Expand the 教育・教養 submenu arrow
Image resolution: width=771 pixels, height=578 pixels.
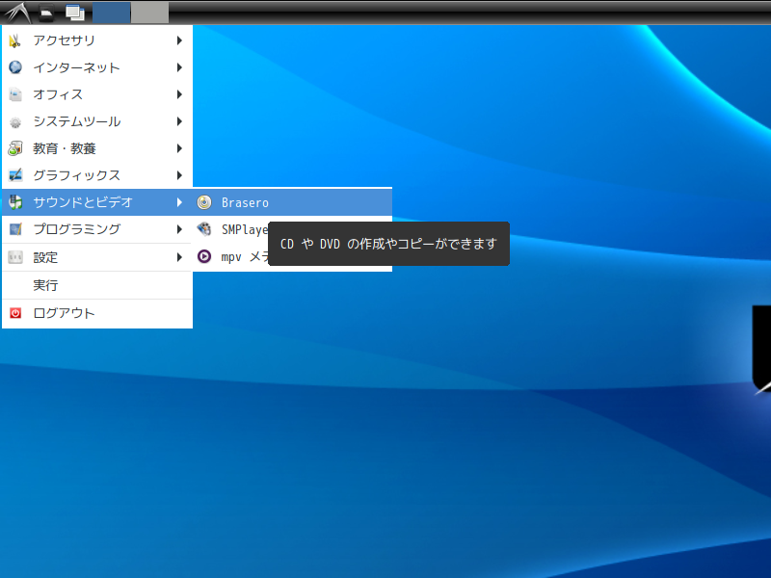(x=179, y=148)
